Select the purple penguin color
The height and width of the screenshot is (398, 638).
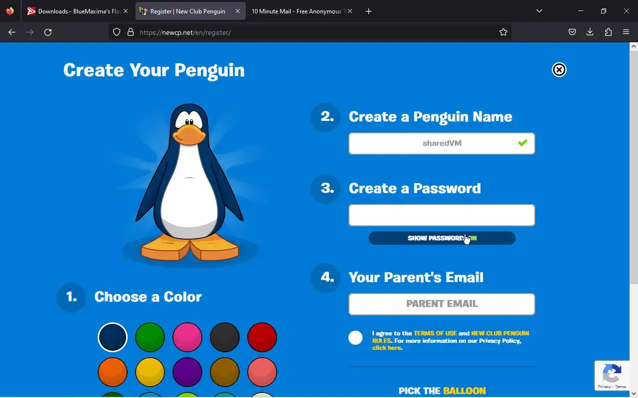coord(187,372)
